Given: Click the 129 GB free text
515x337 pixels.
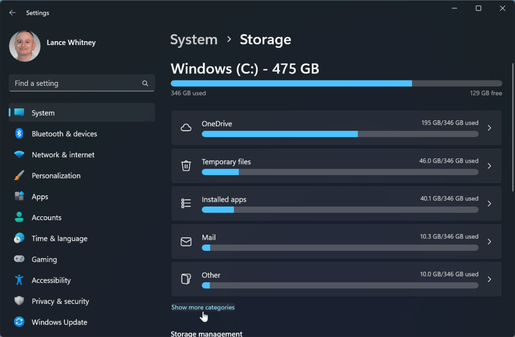Looking at the screenshot, I should (486, 93).
